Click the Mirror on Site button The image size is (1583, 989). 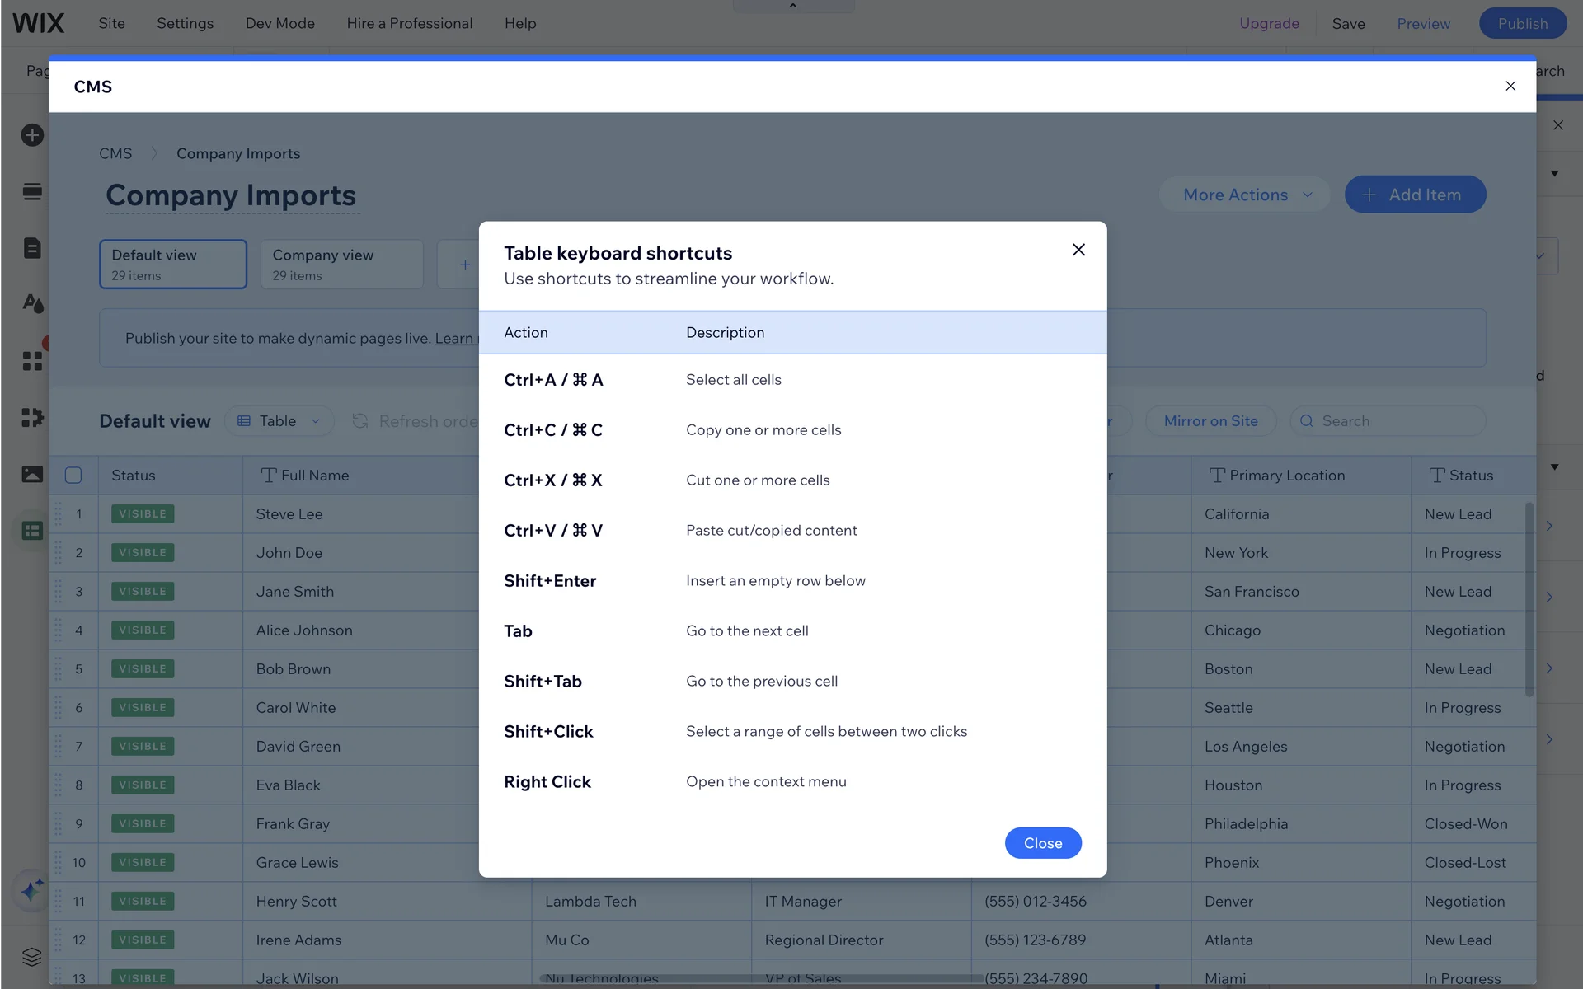pos(1210,421)
